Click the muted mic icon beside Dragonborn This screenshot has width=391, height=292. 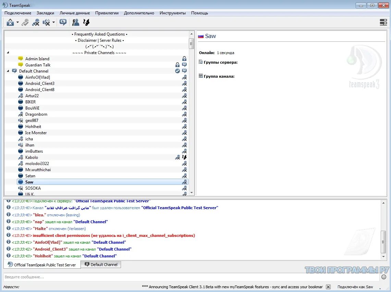(x=21, y=114)
